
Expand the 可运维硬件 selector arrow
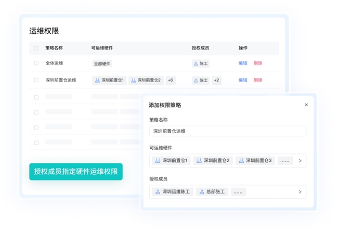[300, 161]
